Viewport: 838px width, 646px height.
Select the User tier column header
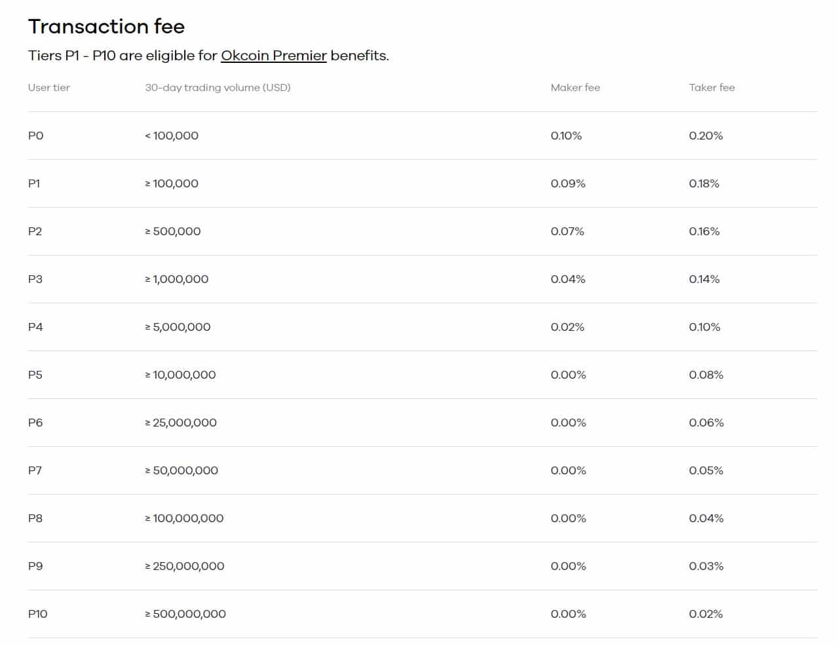coord(48,88)
